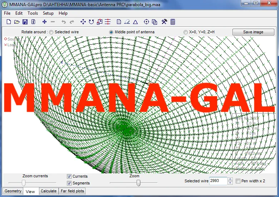Click the Load legend label
This screenshot has width=279, height=197.
point(11,45)
